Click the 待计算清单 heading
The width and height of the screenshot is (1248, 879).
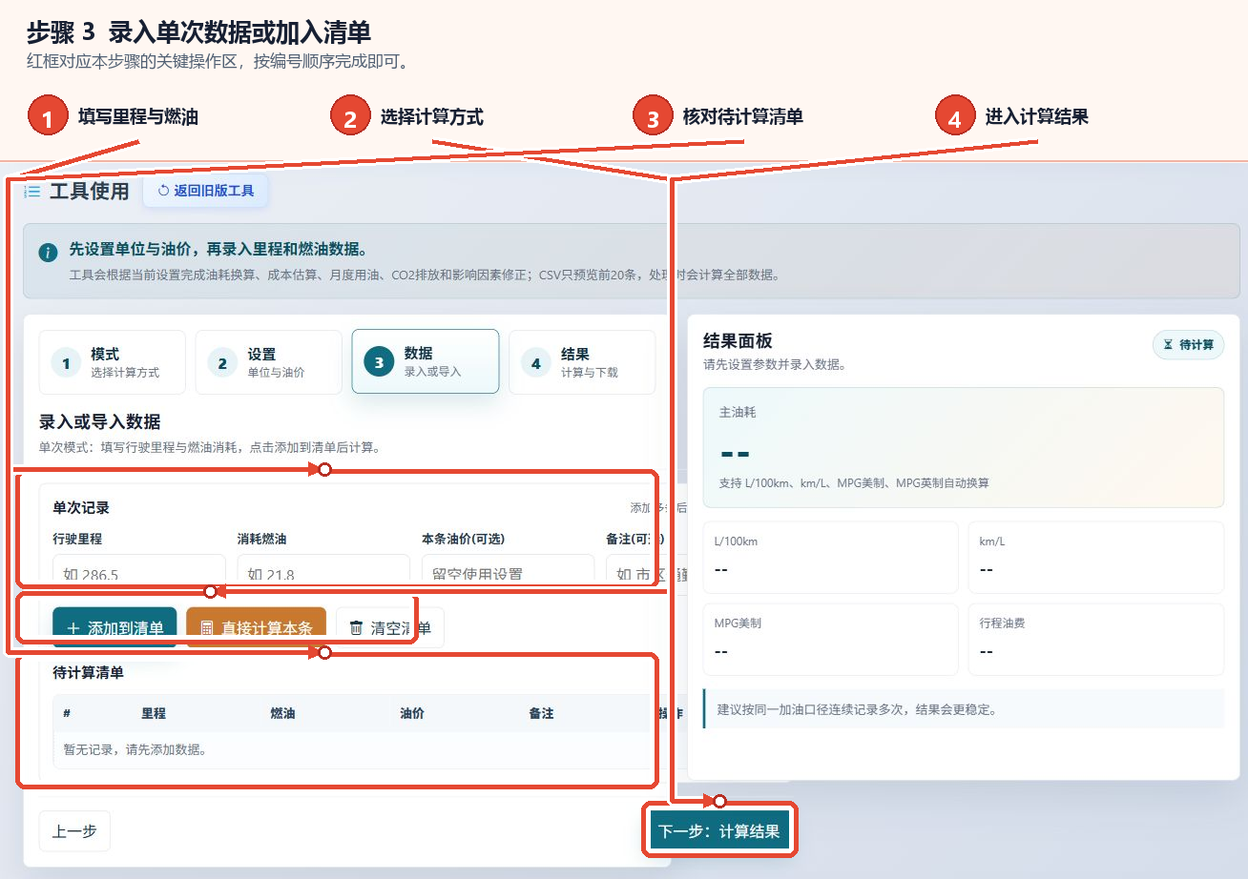click(x=88, y=672)
